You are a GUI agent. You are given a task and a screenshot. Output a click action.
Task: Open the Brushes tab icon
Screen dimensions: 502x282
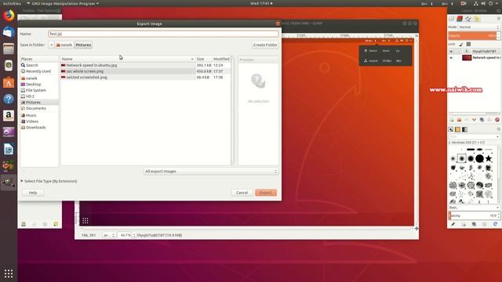point(451,129)
